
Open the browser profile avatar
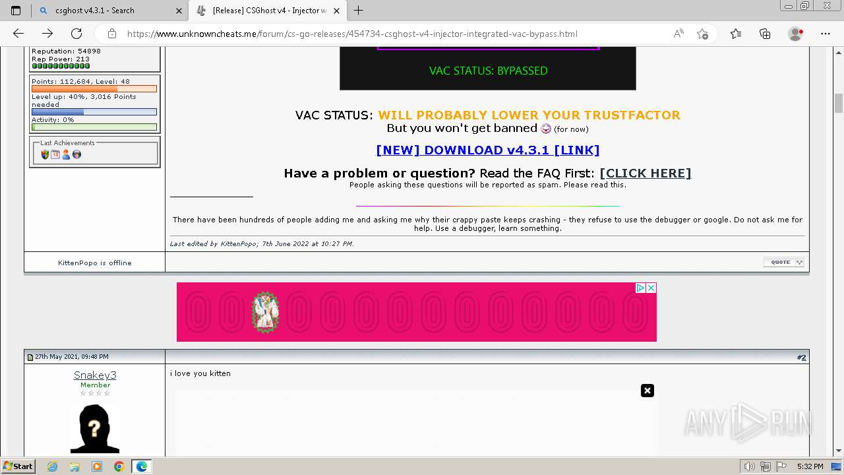(796, 34)
